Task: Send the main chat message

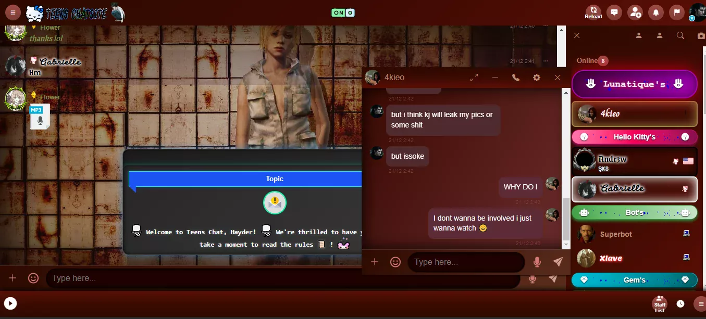Action: (553, 278)
